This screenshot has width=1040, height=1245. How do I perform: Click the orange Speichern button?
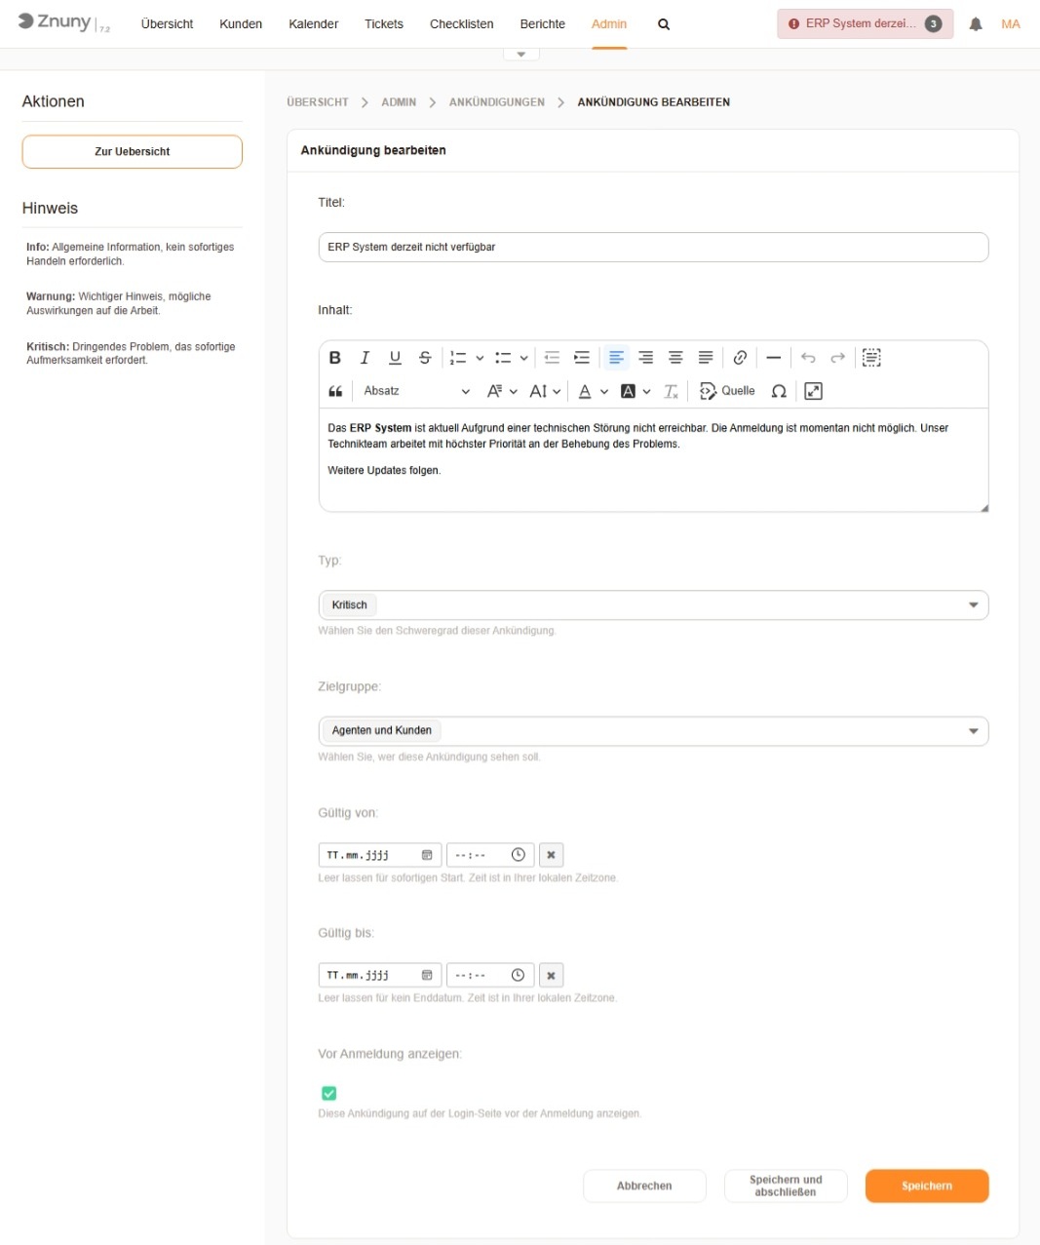coord(926,1186)
